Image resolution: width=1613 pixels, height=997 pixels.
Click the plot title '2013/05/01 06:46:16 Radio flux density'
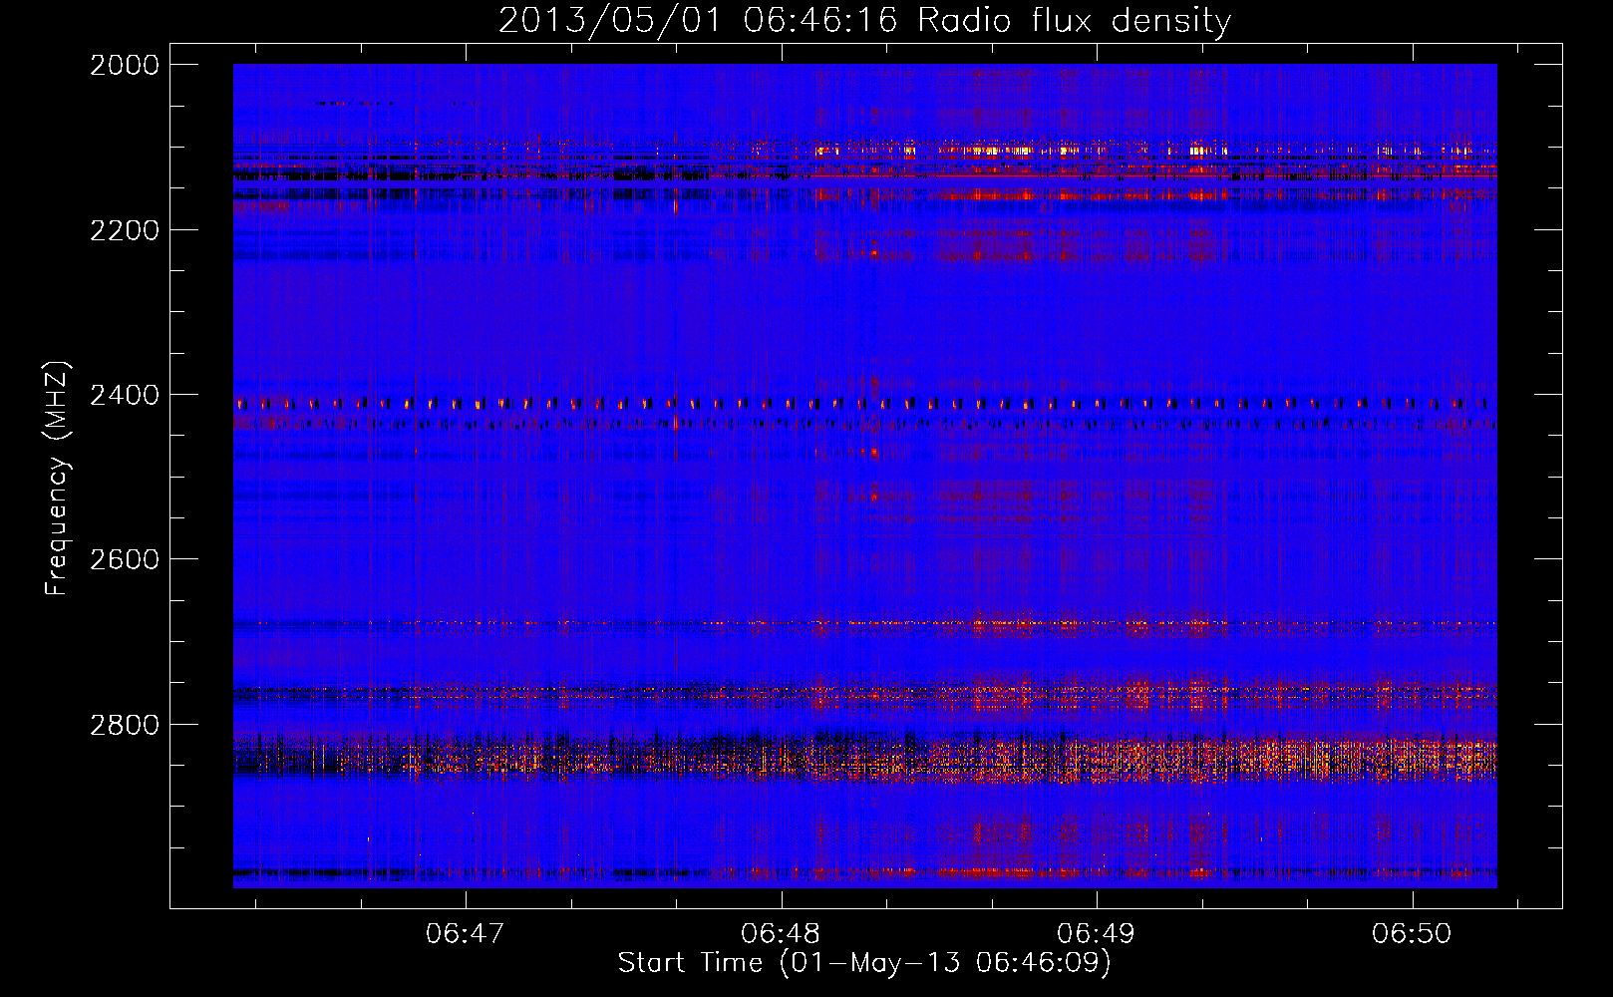click(864, 20)
